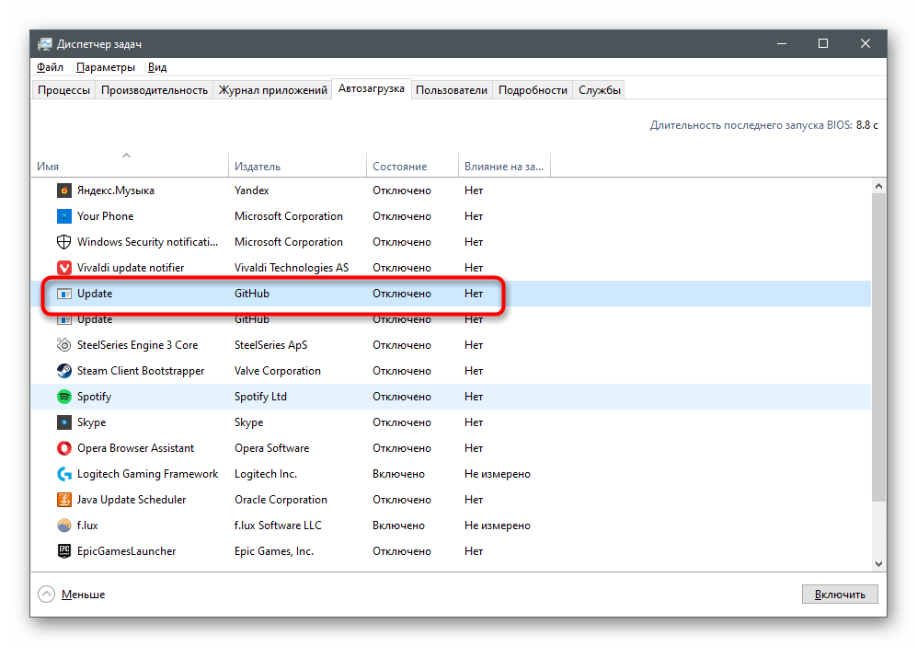
Task: Open the Файл menu
Action: pyautogui.click(x=51, y=67)
